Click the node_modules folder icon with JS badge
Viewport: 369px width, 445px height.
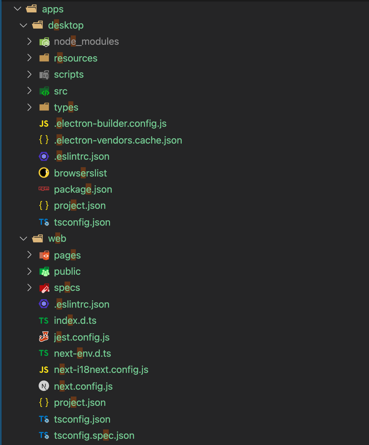tap(44, 41)
